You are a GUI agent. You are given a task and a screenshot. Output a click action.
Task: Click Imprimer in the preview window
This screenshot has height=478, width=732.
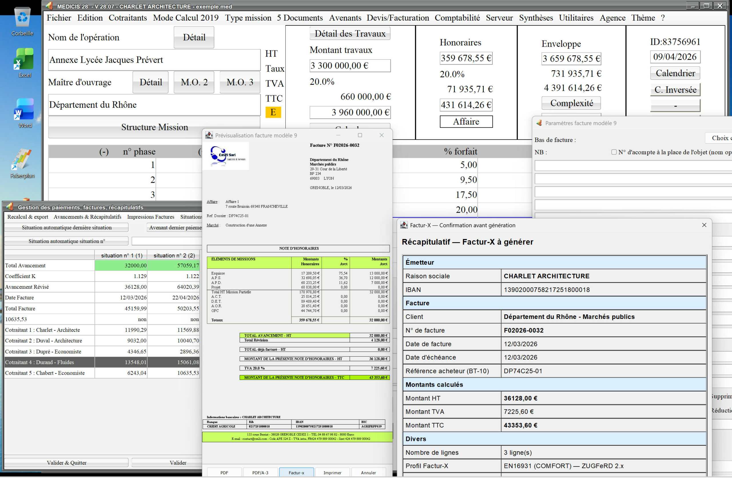[x=333, y=473]
